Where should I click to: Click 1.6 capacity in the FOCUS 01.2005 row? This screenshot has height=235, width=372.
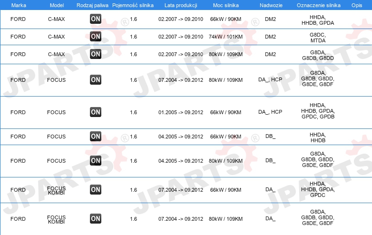click(x=134, y=112)
